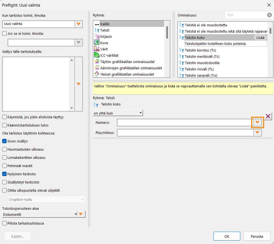The width and height of the screenshot is (274, 244).
Task: Click description box scroll-up arrow
Action: 72,60
